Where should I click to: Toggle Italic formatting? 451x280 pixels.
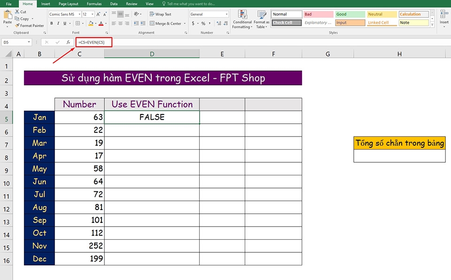(x=58, y=23)
